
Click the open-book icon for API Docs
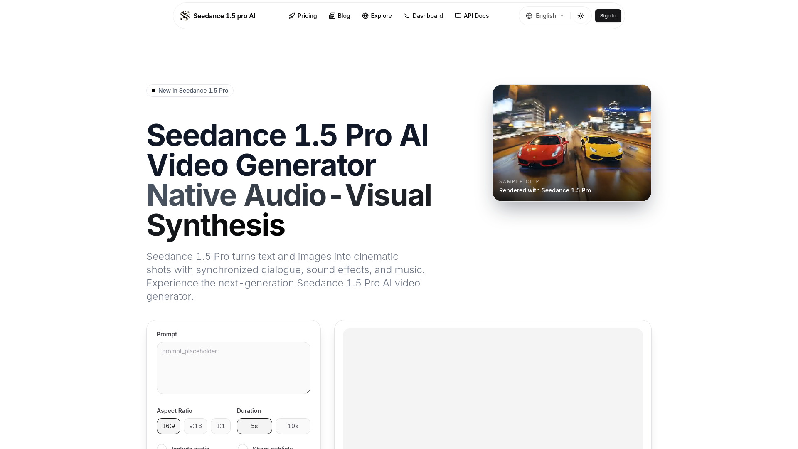tap(458, 16)
